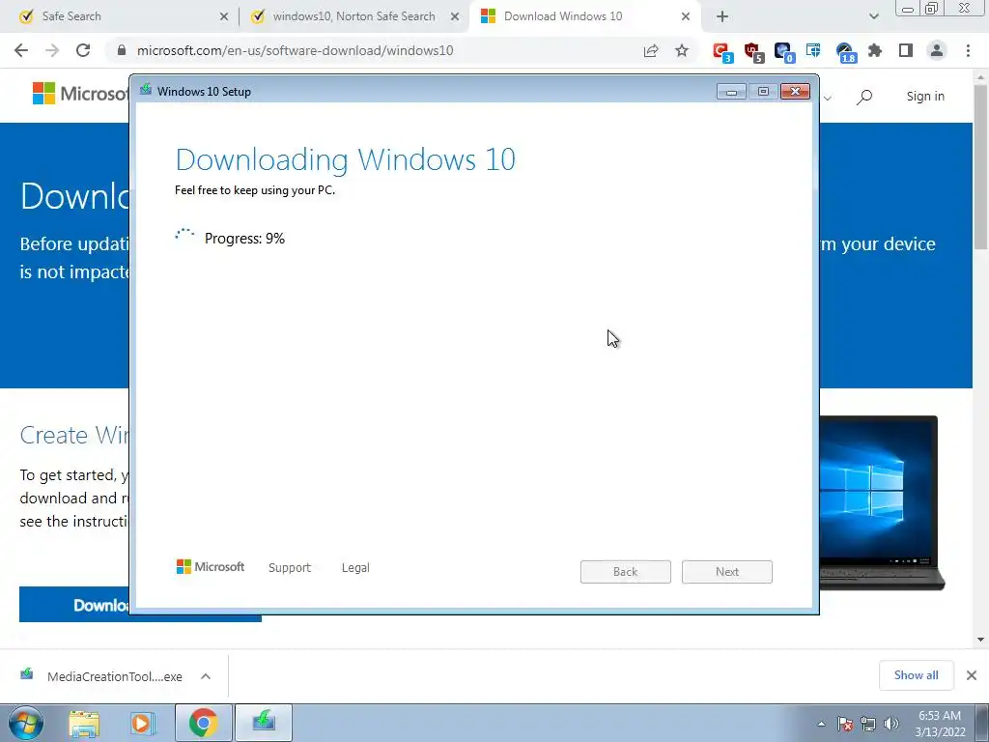Open Chrome's tab search chevron
Screen dimensions: 989x742
point(873,16)
